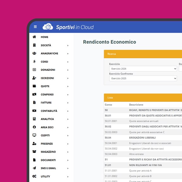
Task: Click the EROGAZIONI LIBERALI row
Action: click(143, 138)
